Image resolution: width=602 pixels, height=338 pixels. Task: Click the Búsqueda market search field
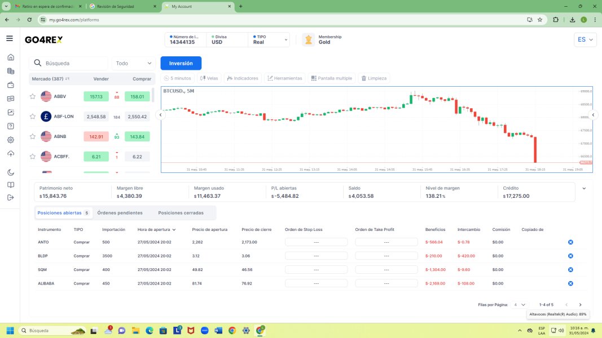point(74,64)
